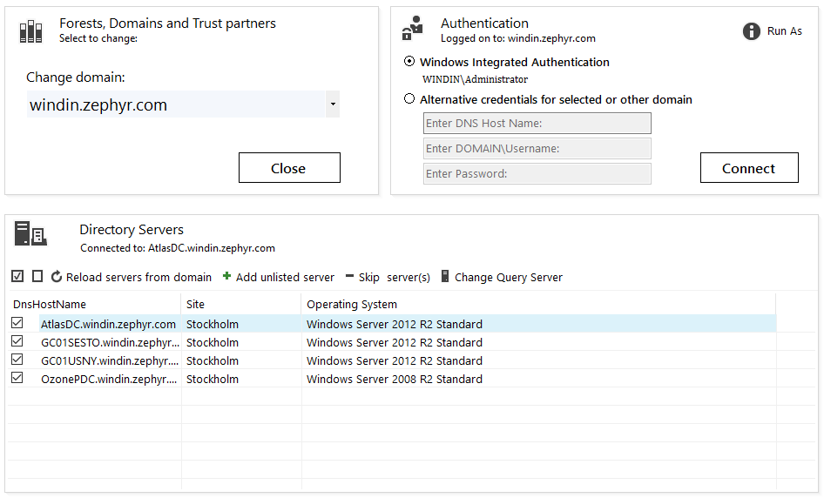Click the Close button

click(289, 168)
